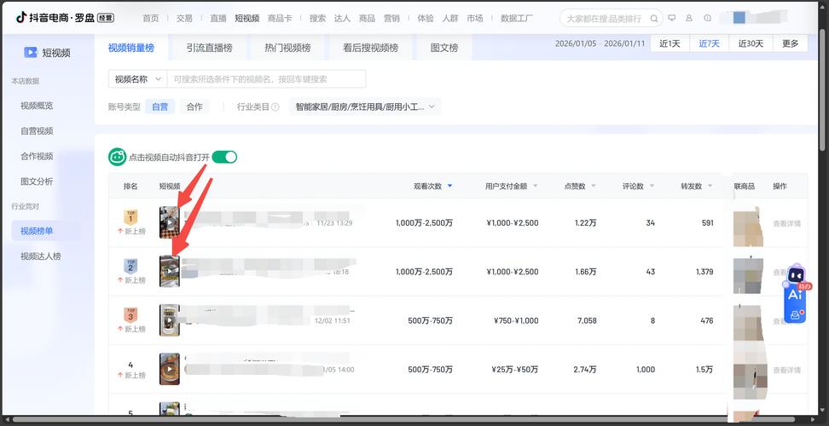Open 图文分析 in the sidebar
This screenshot has width=829, height=426.
37,181
